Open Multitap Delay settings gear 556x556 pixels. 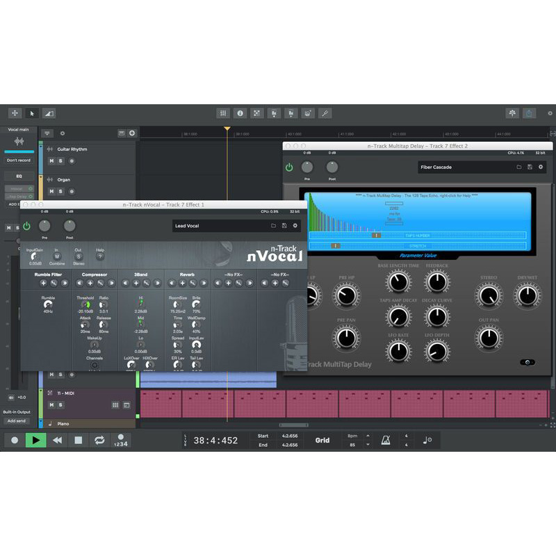pos(541,167)
